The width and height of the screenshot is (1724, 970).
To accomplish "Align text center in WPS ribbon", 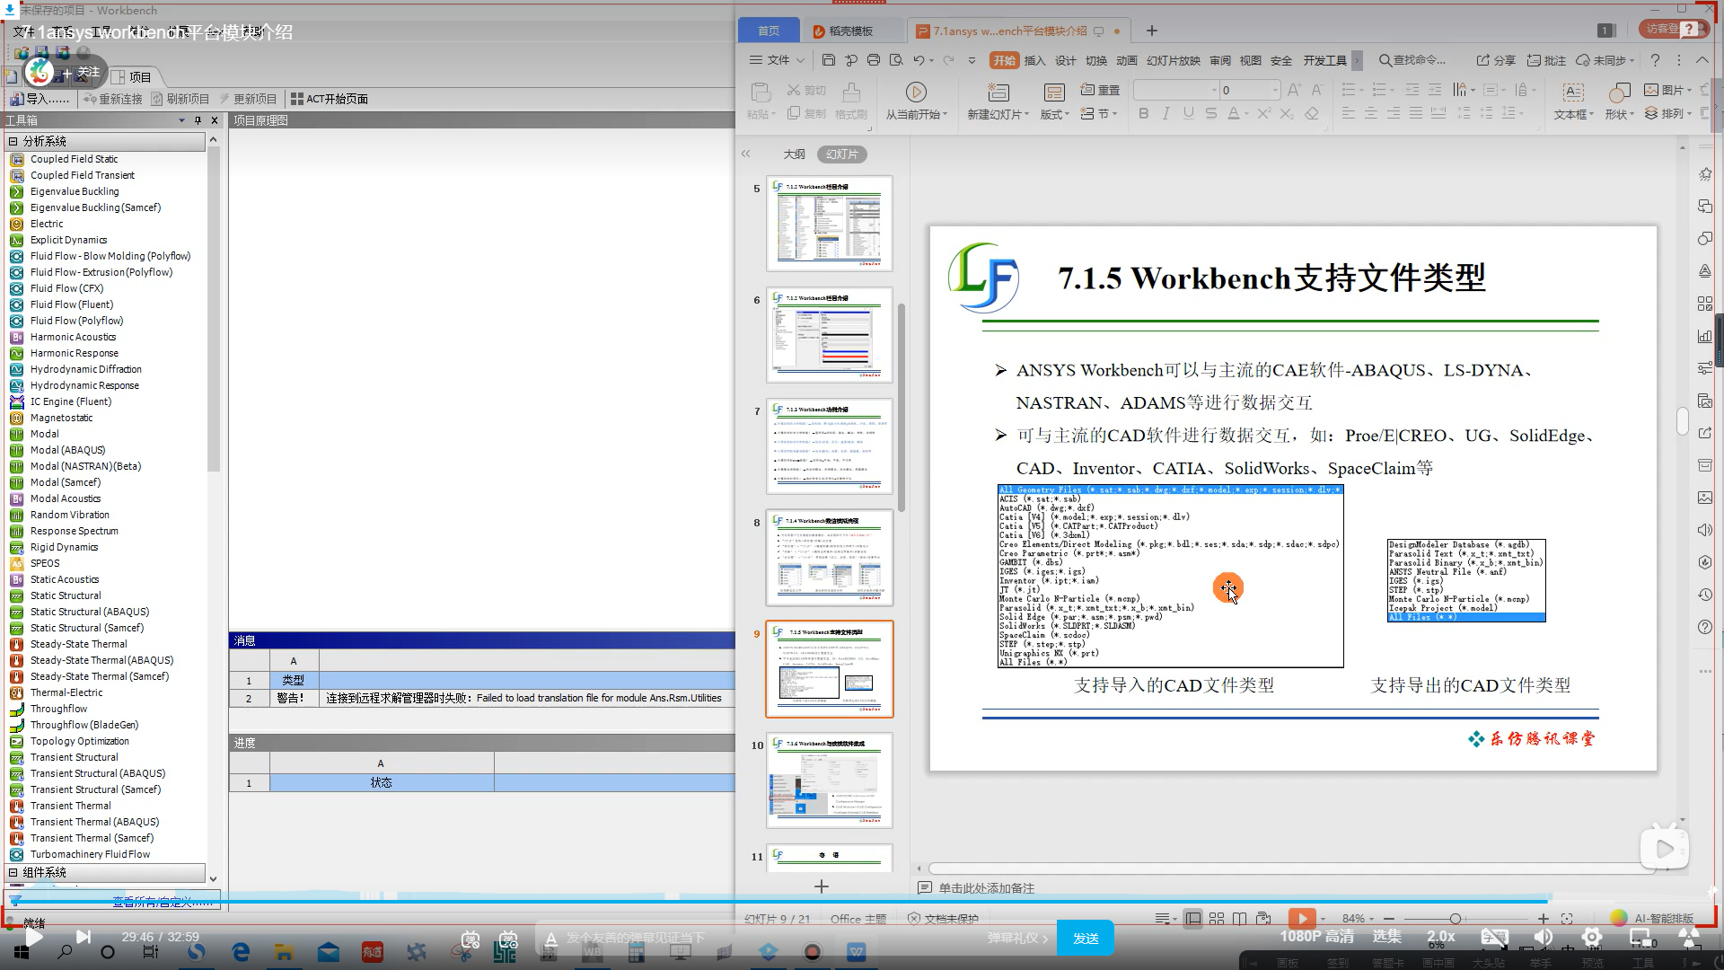I will [1370, 113].
